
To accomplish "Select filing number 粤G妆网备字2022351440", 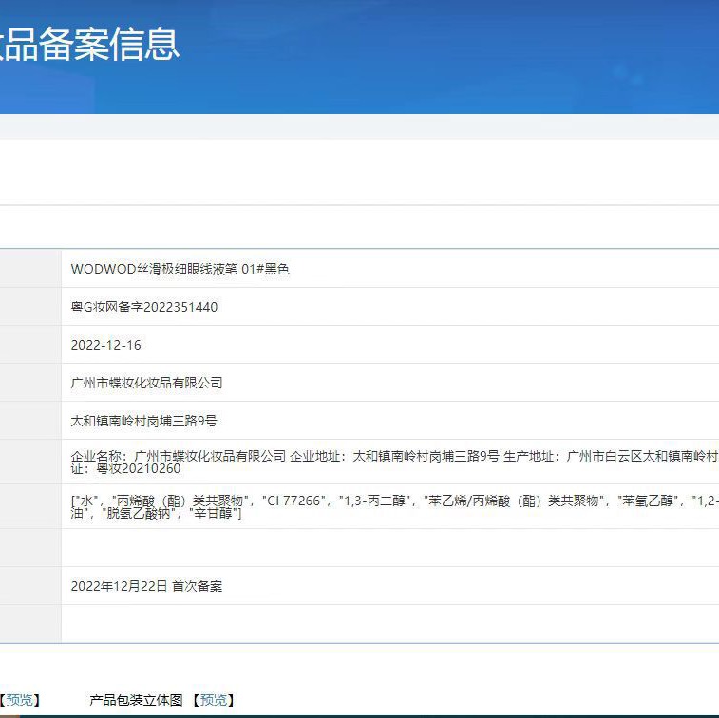I will click(x=144, y=307).
